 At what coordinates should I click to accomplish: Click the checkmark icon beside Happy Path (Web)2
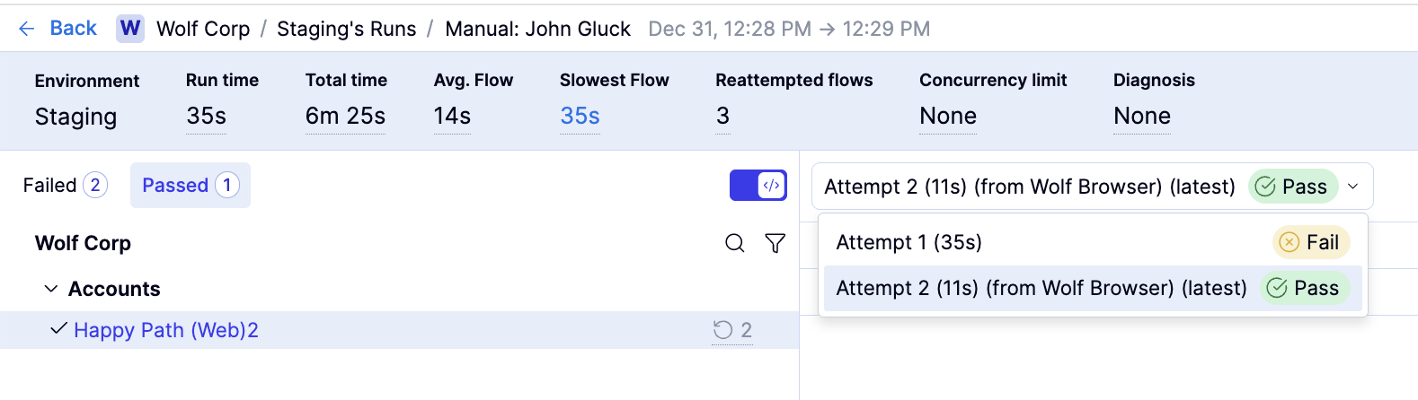pyautogui.click(x=58, y=329)
